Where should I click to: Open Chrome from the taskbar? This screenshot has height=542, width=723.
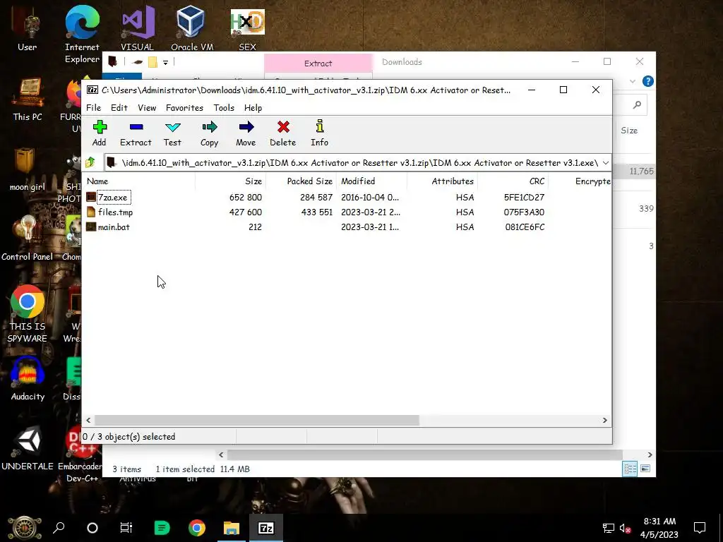pos(197,528)
